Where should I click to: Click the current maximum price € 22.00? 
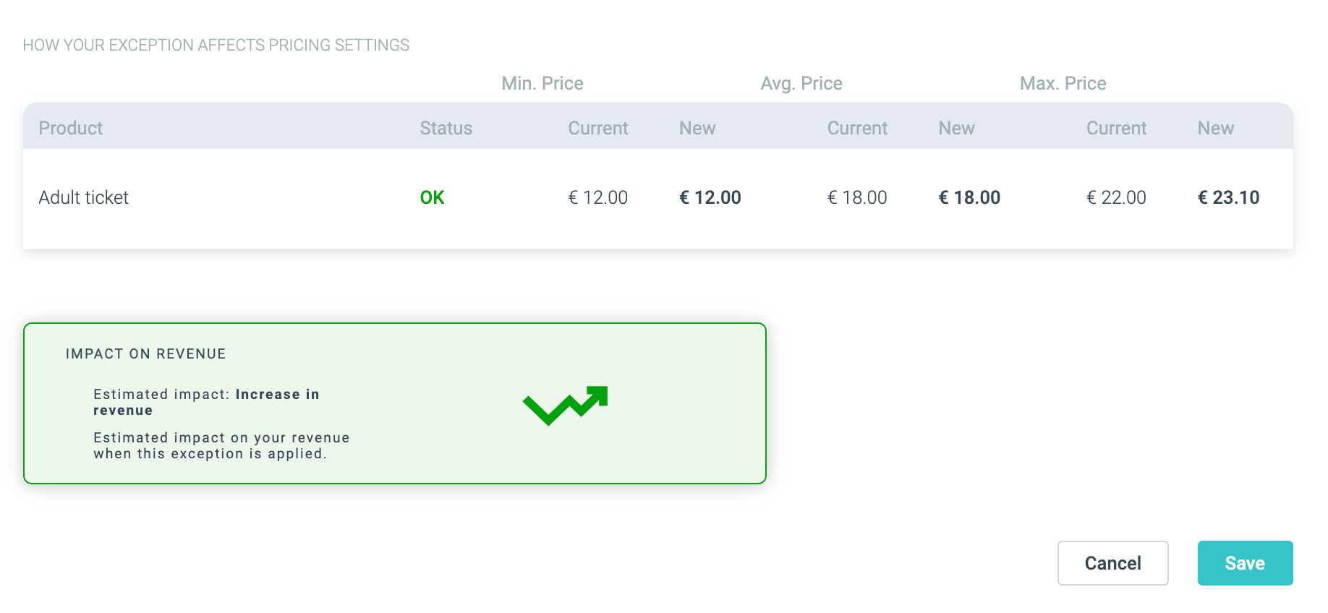1117,197
